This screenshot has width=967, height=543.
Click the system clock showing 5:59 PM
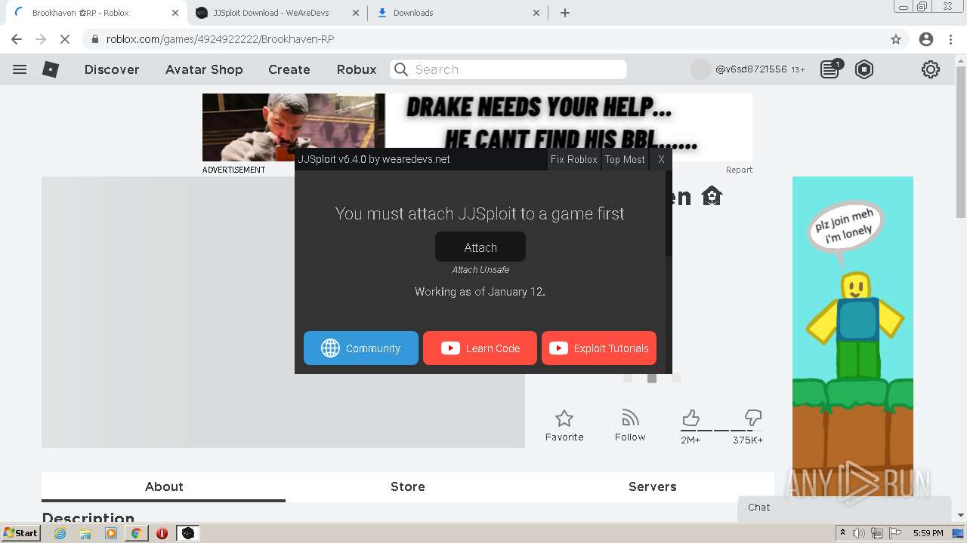(928, 533)
